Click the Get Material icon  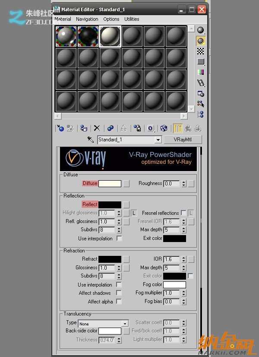click(x=60, y=128)
